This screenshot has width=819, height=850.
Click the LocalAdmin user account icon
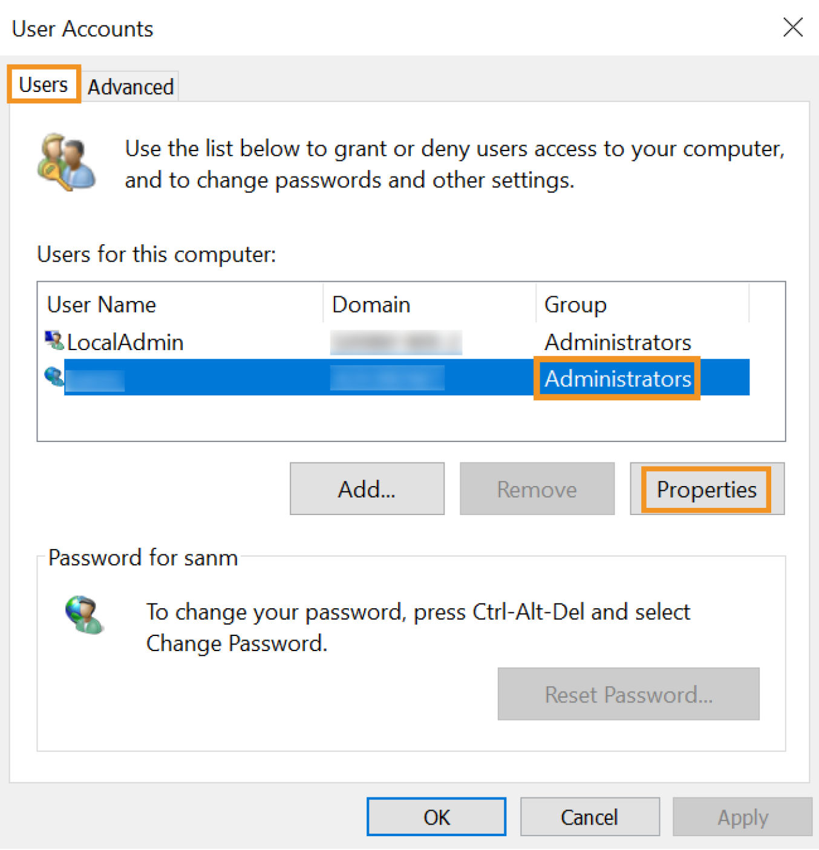click(54, 341)
